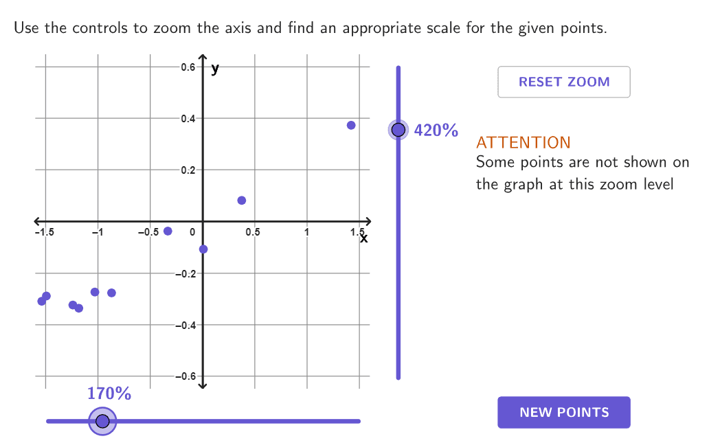The width and height of the screenshot is (709, 443).
Task: Click the horizontal zoom slider handle at 170%
Action: (102, 420)
